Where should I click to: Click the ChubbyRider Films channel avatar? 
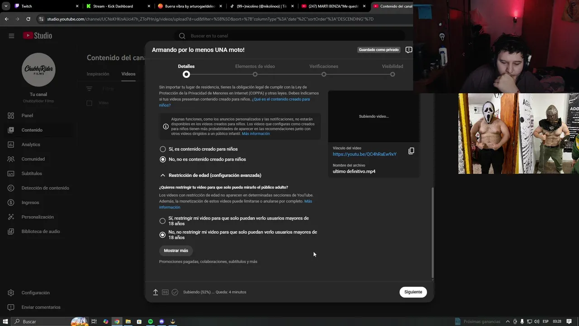(38, 70)
